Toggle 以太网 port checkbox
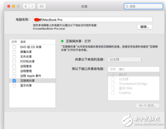The image size is (166, 129). 113,79
